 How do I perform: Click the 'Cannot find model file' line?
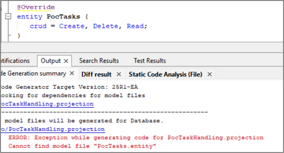pyautogui.click(x=82, y=146)
